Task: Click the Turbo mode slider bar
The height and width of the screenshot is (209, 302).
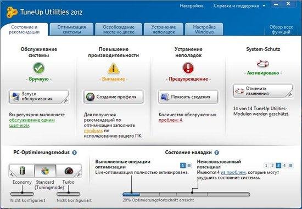Action: click(x=69, y=194)
